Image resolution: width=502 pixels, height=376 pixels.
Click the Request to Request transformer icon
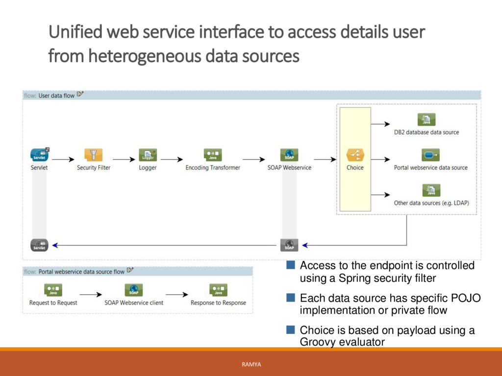pos(53,290)
